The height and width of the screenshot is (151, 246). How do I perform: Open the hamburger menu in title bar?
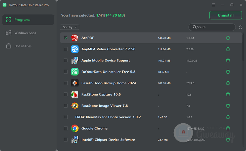(x=213, y=5)
